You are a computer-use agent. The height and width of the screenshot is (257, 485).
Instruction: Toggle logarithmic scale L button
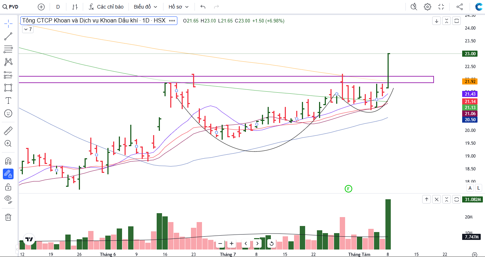(x=478, y=188)
